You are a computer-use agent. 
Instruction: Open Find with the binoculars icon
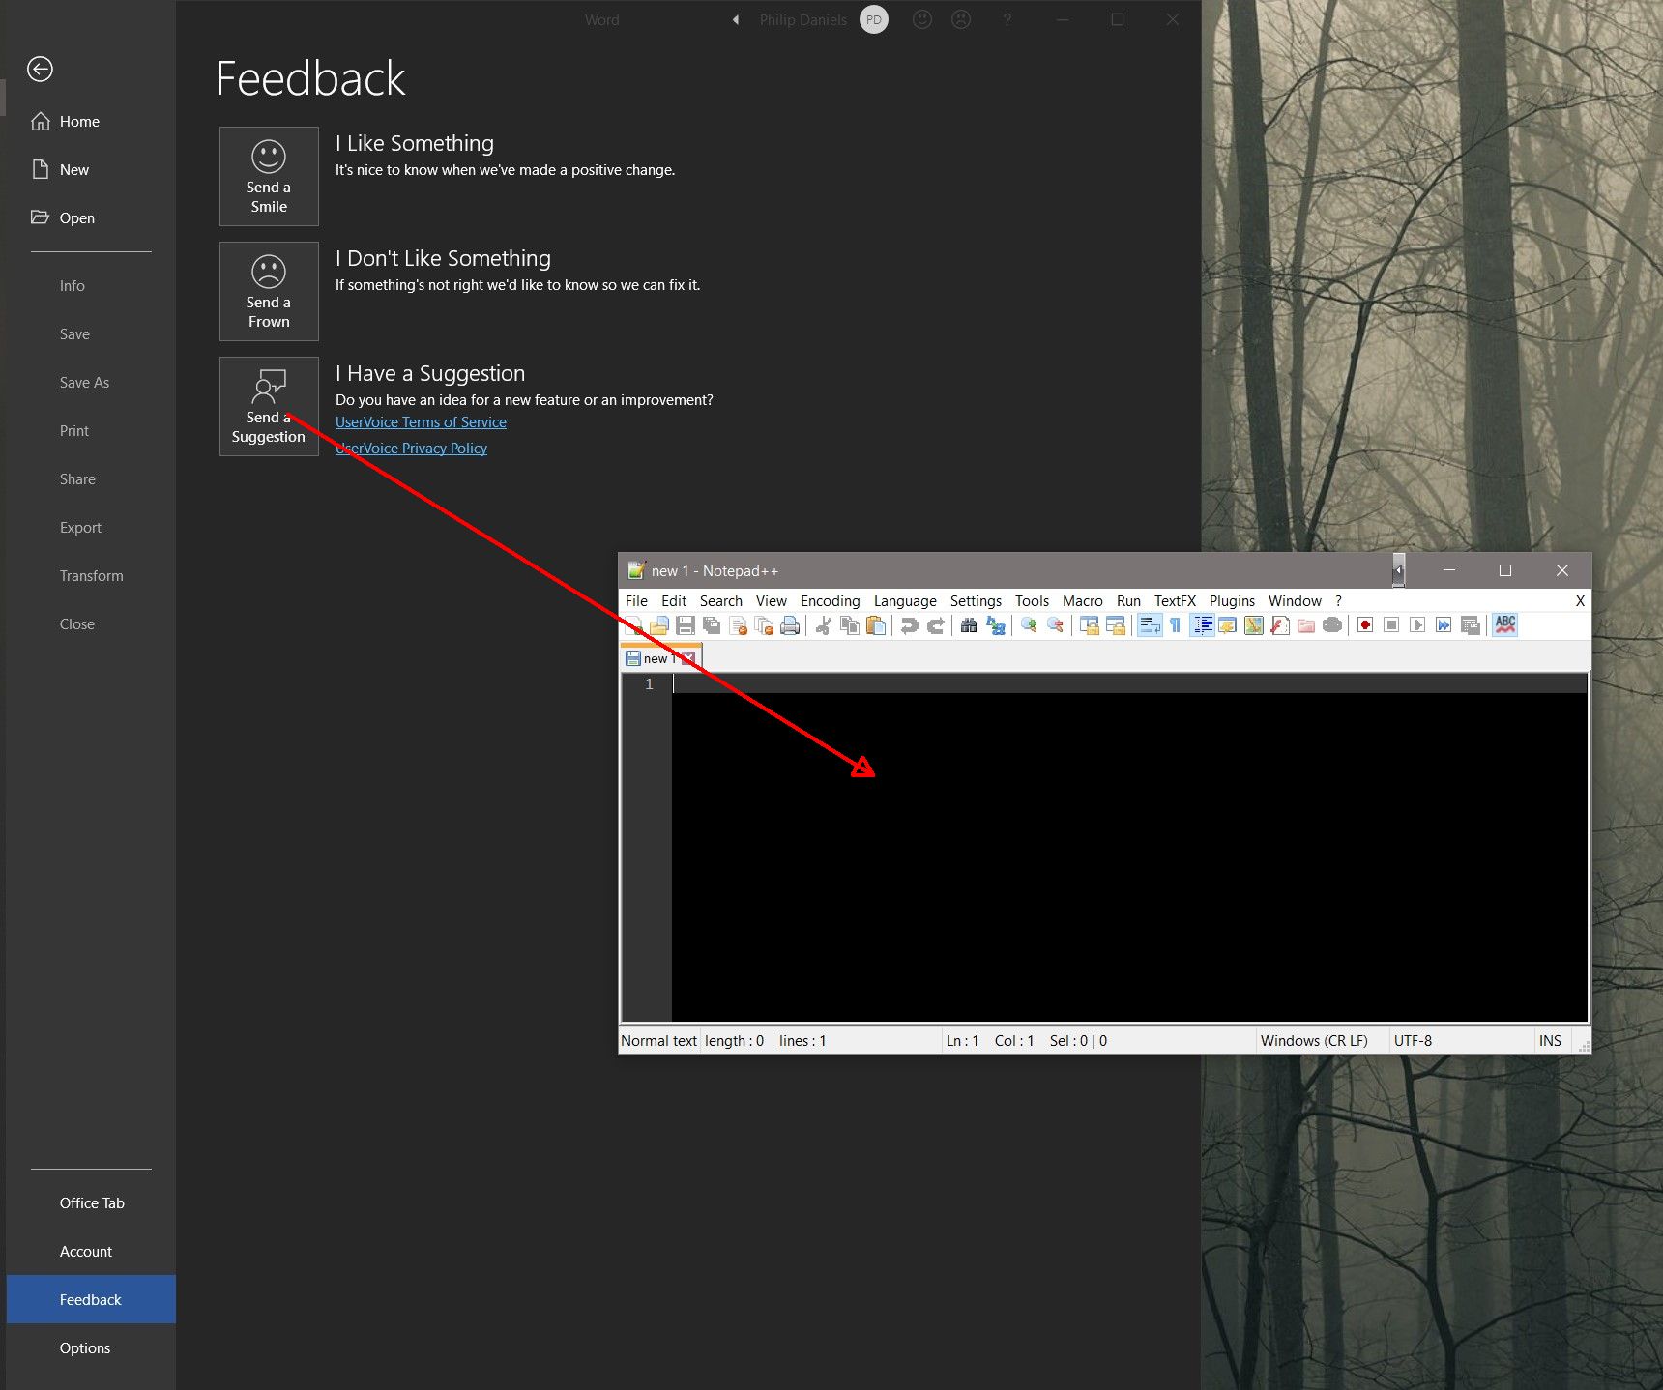pyautogui.click(x=969, y=625)
